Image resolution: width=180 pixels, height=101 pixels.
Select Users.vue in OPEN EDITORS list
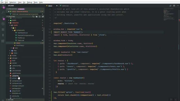25,14
